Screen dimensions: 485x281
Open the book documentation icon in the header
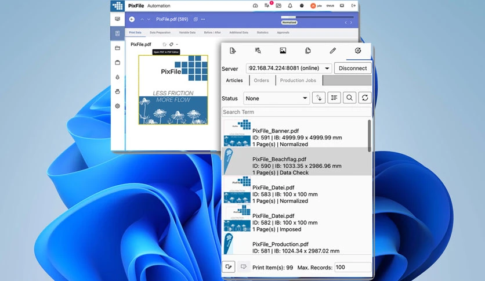click(342, 6)
